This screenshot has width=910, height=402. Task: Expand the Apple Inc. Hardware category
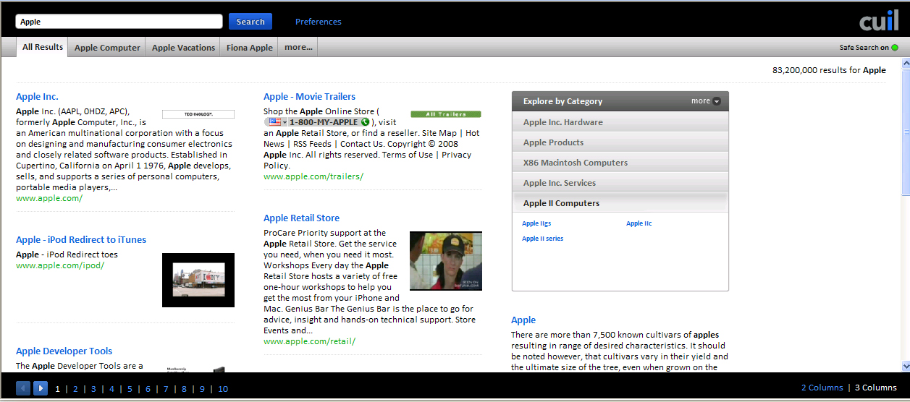pos(620,122)
